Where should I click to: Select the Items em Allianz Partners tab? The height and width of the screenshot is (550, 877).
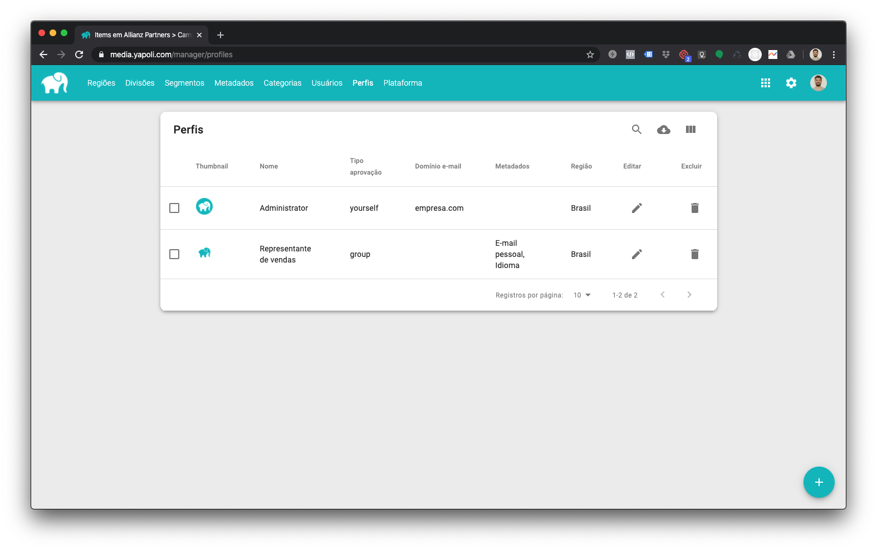tap(142, 35)
